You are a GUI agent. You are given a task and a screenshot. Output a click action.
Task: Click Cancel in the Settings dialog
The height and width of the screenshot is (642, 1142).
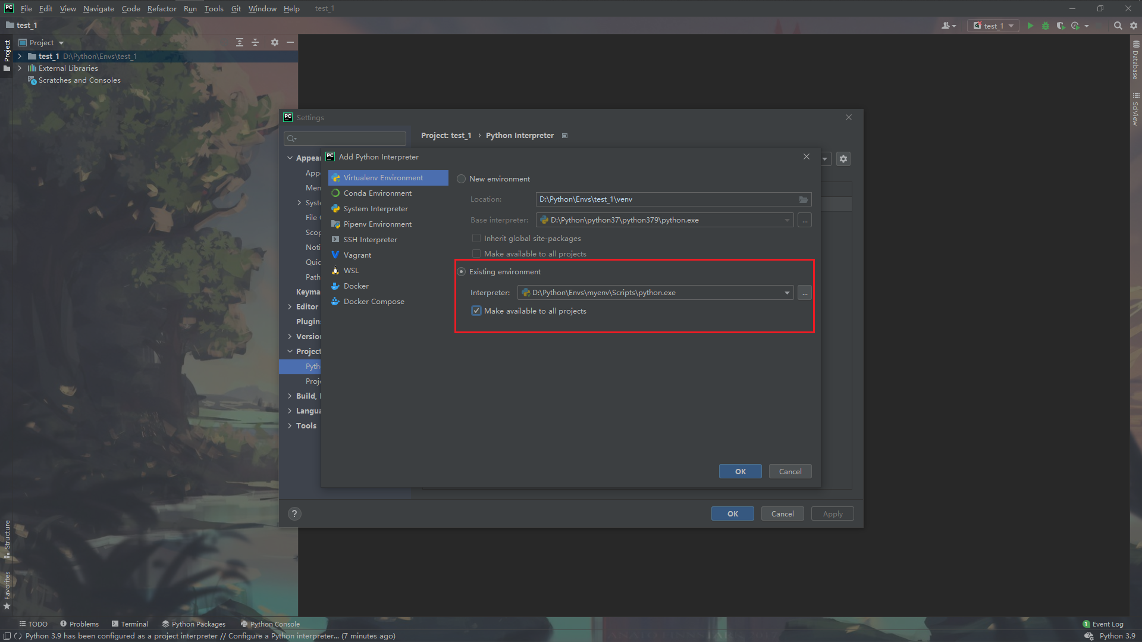(783, 514)
